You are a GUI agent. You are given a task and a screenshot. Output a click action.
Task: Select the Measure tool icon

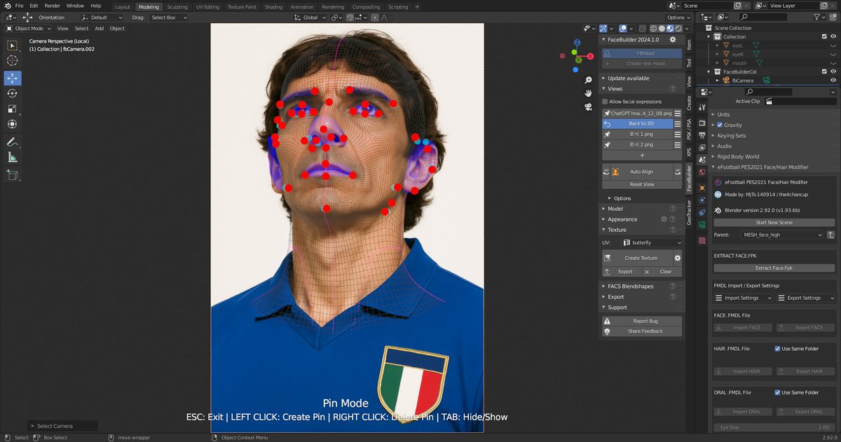(13, 157)
